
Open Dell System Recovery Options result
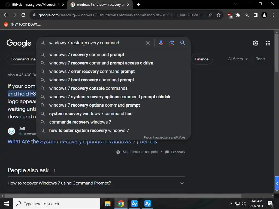click(x=82, y=142)
